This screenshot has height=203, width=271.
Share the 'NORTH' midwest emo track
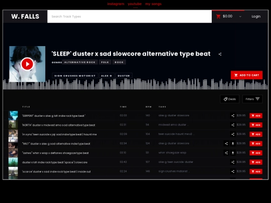[233, 125]
